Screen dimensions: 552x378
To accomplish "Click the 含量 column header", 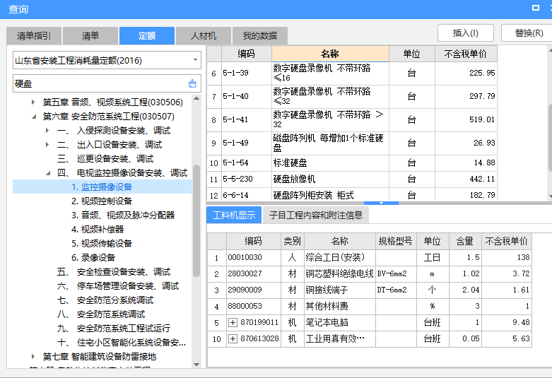I will (x=465, y=241).
